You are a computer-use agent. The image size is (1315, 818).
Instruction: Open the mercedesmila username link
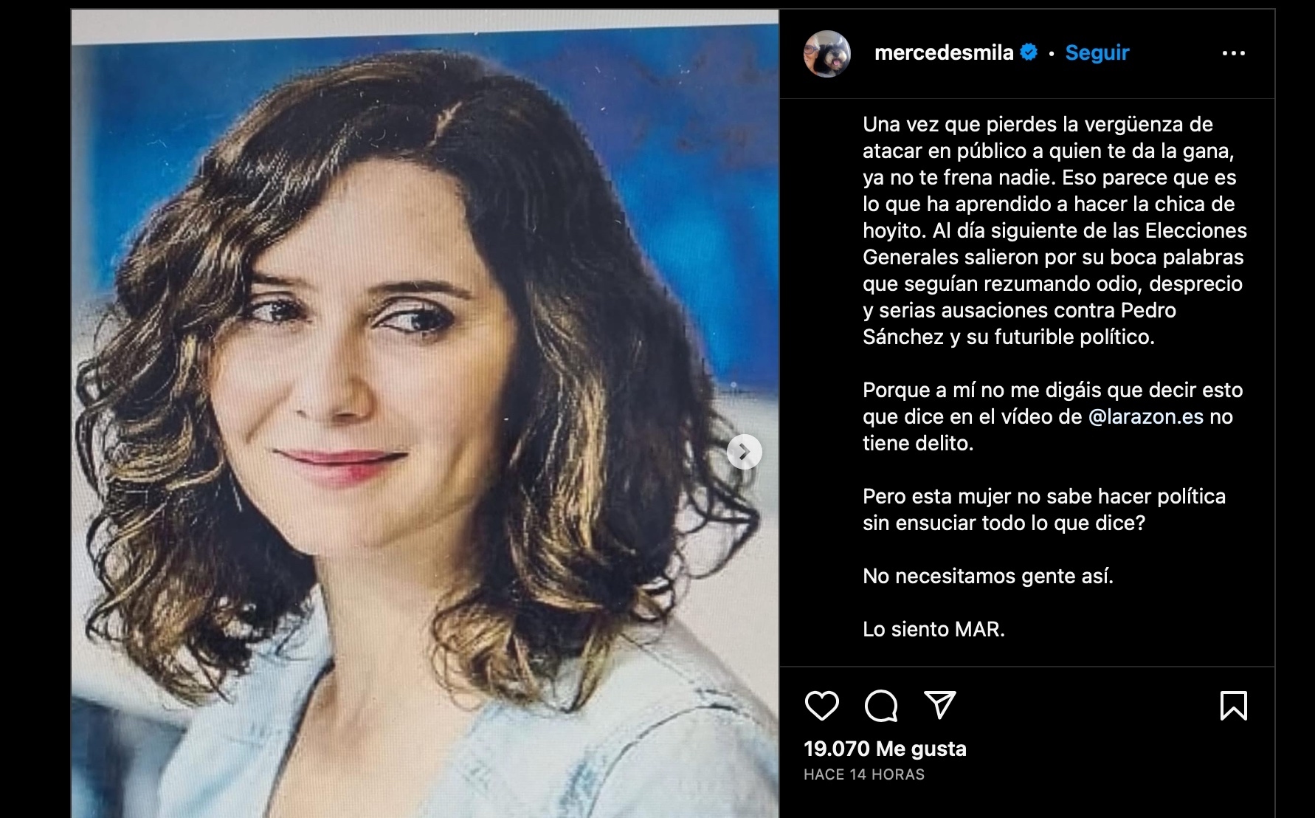pos(944,52)
